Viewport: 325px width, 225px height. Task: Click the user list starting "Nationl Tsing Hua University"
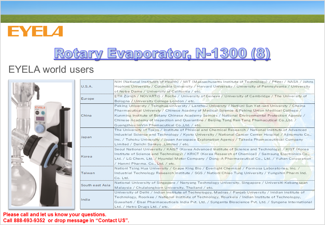[x=214, y=173]
